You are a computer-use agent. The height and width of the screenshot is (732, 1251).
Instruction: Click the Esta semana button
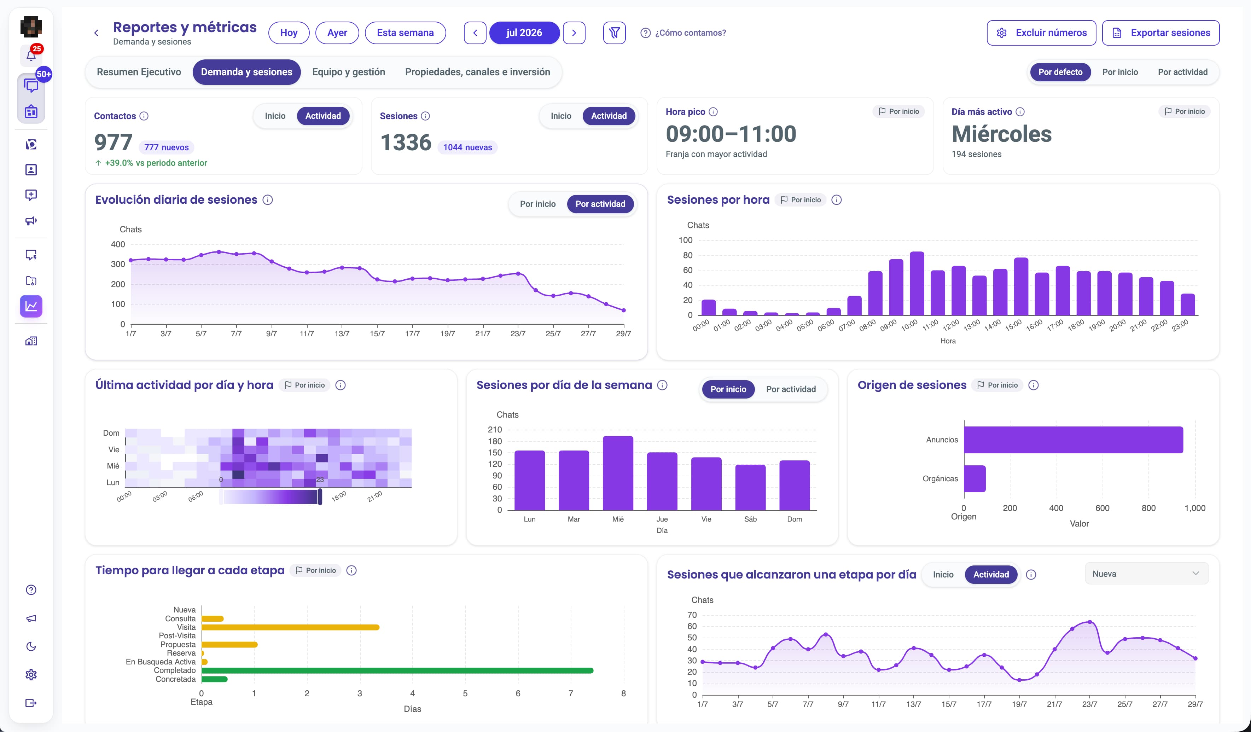click(x=405, y=33)
